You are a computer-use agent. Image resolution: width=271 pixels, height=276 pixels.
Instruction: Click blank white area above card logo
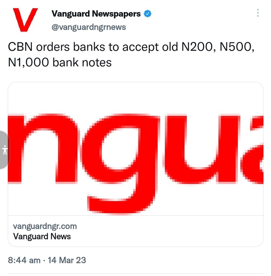[135, 97]
